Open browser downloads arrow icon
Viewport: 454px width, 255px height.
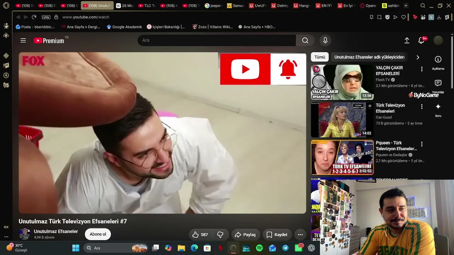439,17
